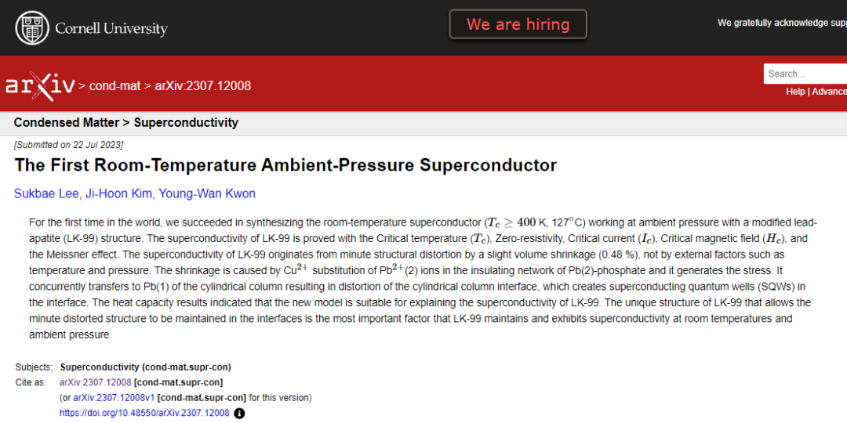The height and width of the screenshot is (423, 847).
Task: Click the Submitted on 22 Jul 2023 dateline
Action: point(68,145)
